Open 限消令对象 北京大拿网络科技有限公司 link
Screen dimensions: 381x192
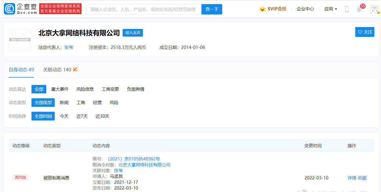pyautogui.click(x=144, y=165)
